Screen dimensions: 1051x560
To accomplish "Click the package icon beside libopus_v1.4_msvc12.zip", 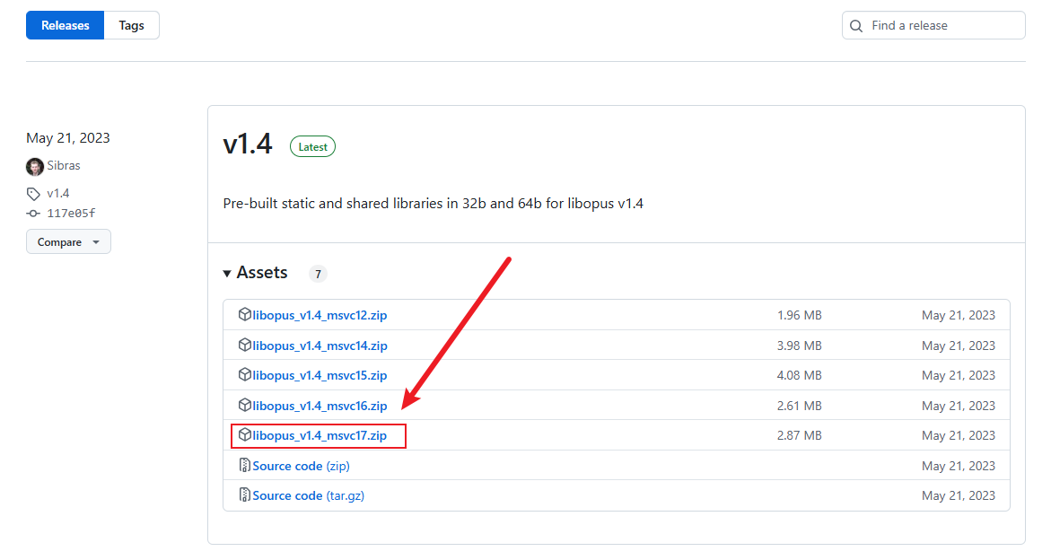I will (244, 315).
